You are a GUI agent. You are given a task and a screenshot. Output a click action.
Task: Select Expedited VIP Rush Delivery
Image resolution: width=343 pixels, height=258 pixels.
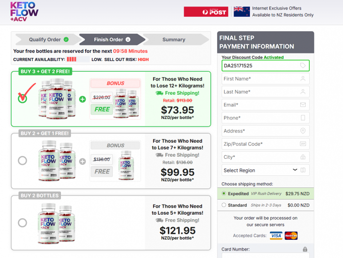point(224,193)
